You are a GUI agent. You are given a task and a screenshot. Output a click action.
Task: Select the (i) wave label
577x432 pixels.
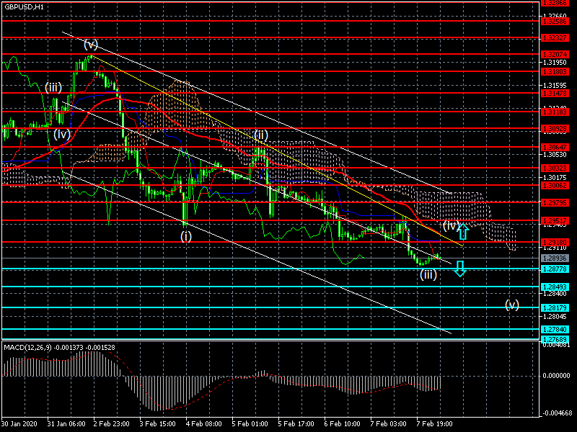pyautogui.click(x=186, y=236)
